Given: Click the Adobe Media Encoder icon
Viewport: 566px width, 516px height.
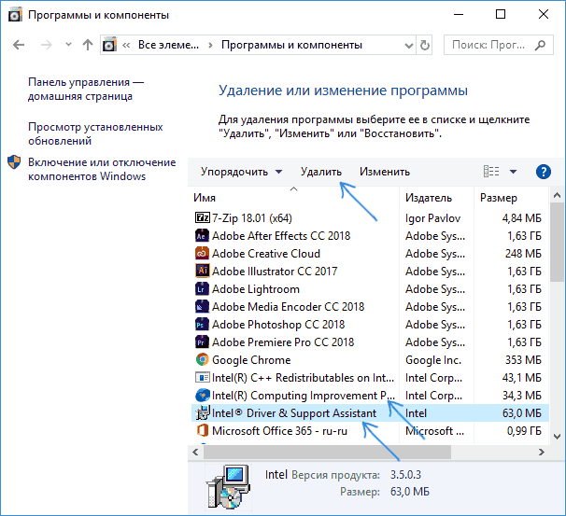Looking at the screenshot, I should (x=202, y=306).
